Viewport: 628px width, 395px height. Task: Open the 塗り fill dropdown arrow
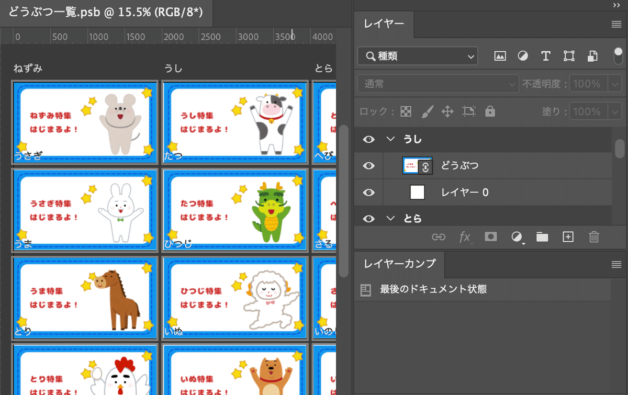tap(615, 111)
